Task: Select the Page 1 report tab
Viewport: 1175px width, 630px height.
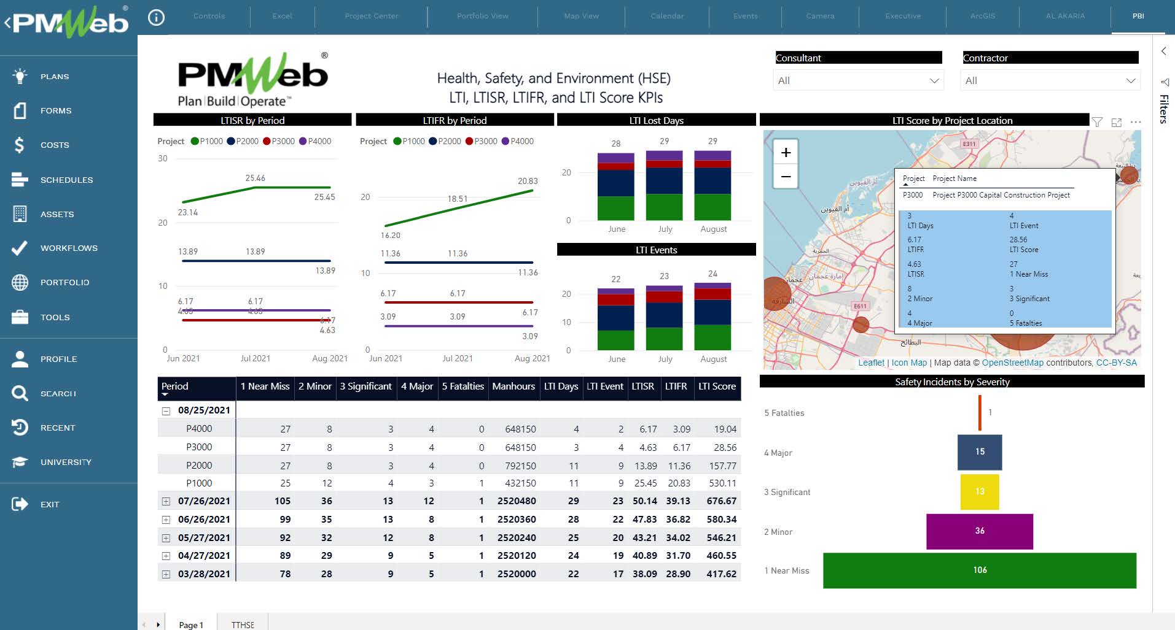Action: (x=191, y=624)
